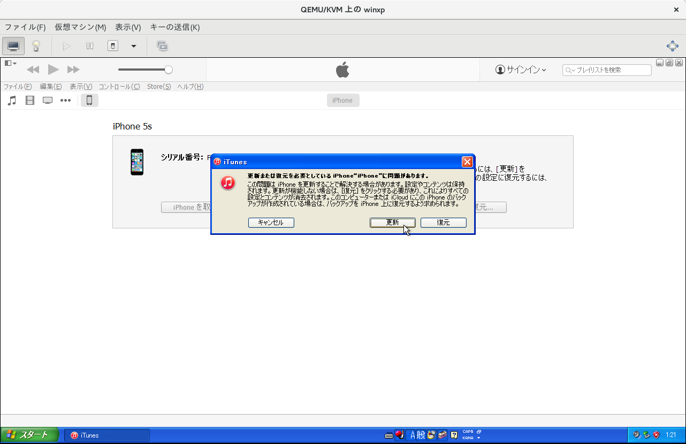
Task: Switch to TV Shows library icon
Action: click(48, 100)
